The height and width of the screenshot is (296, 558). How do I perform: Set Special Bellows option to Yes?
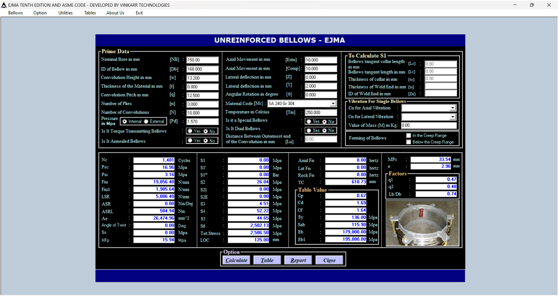309,122
